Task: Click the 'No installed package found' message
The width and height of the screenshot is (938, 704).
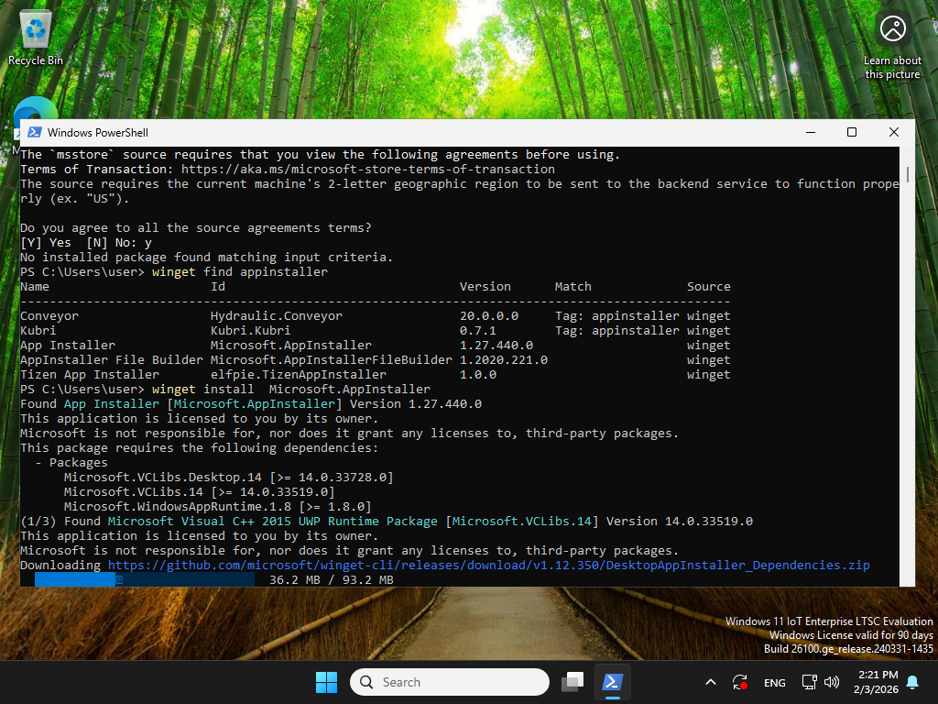Action: (206, 257)
